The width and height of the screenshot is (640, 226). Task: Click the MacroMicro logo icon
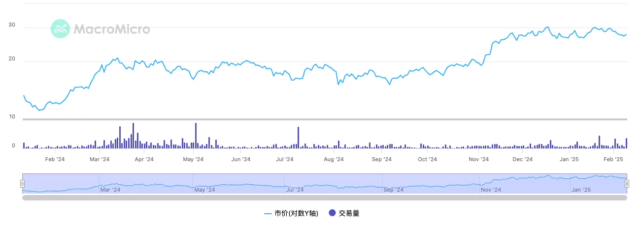tap(60, 29)
